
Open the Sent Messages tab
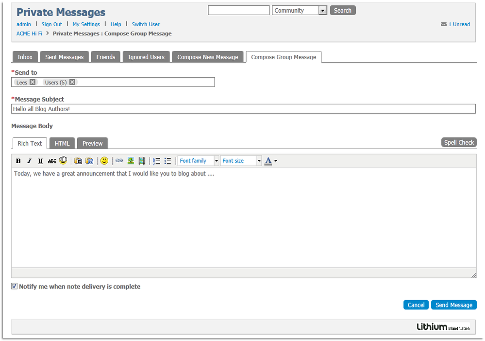(x=65, y=57)
